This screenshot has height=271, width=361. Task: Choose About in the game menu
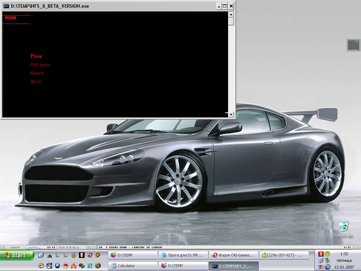coord(37,73)
